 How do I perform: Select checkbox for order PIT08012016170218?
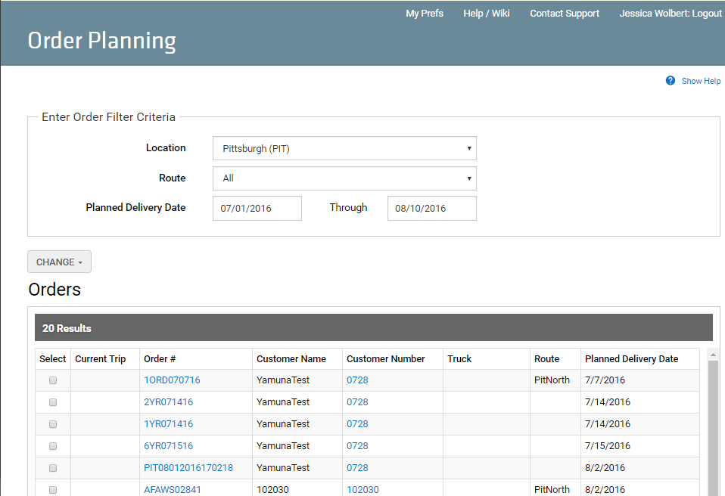(x=53, y=468)
